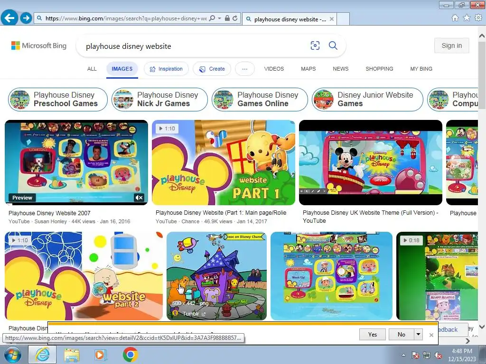Expand the No button dropdown arrow
The image size is (486, 364).
418,335
